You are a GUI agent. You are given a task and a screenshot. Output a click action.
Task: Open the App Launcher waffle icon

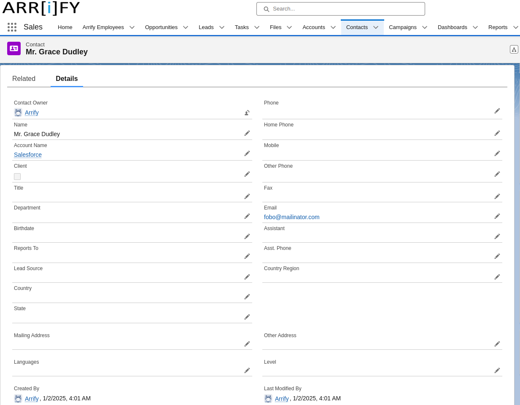pyautogui.click(x=12, y=27)
